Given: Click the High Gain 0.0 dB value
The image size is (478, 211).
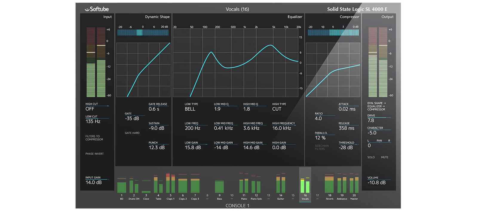Looking at the screenshot, I should click(279, 148).
